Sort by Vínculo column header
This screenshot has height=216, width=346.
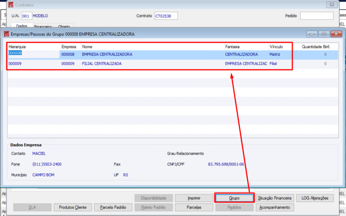[276, 47]
